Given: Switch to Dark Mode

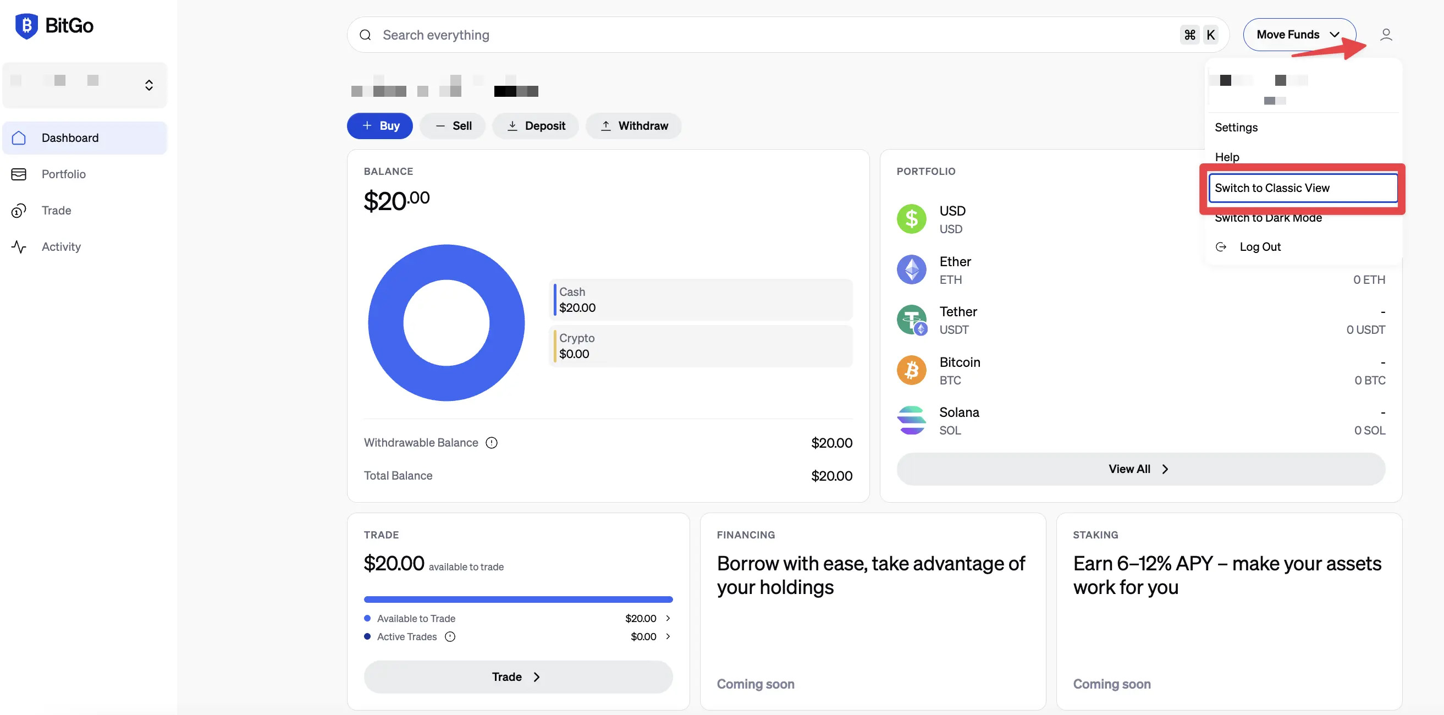Looking at the screenshot, I should tap(1269, 218).
